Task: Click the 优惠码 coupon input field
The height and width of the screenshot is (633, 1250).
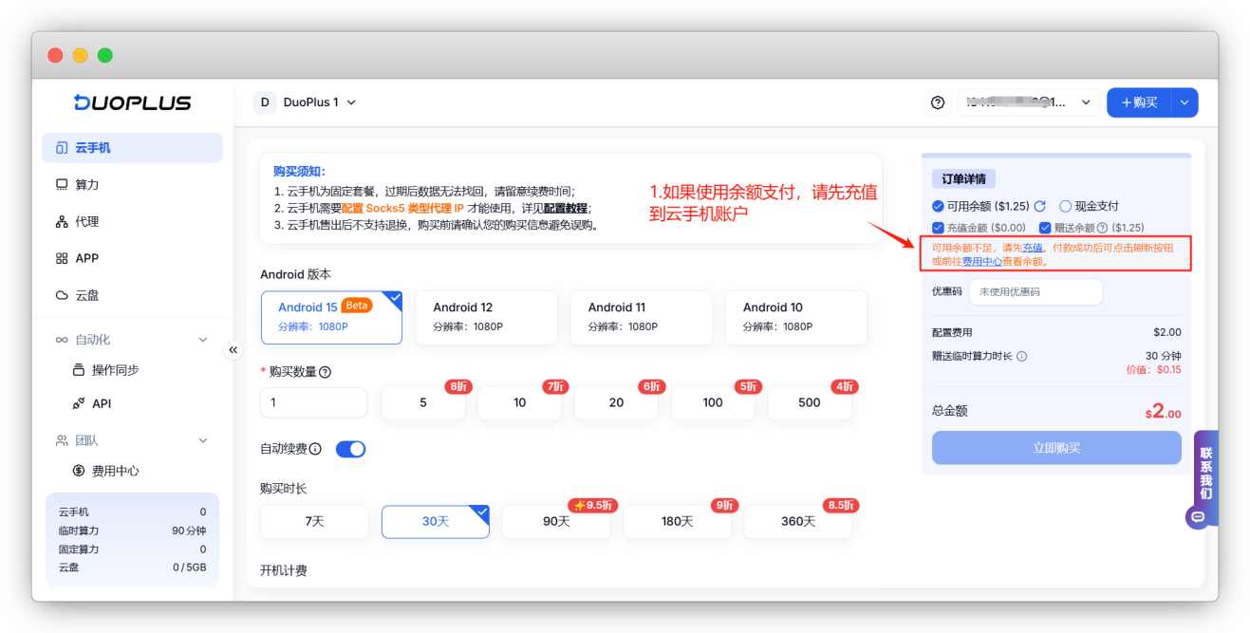Action: pyautogui.click(x=1035, y=292)
